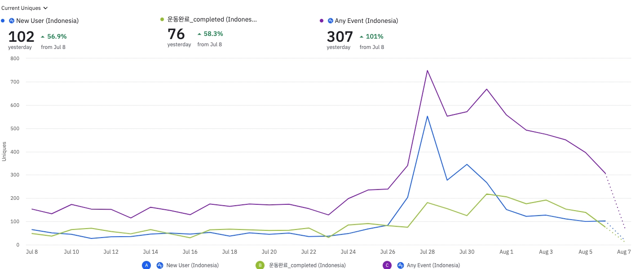Select the New User (Indonesia) legend label
Image resolution: width=640 pixels, height=269 pixels.
[192, 265]
